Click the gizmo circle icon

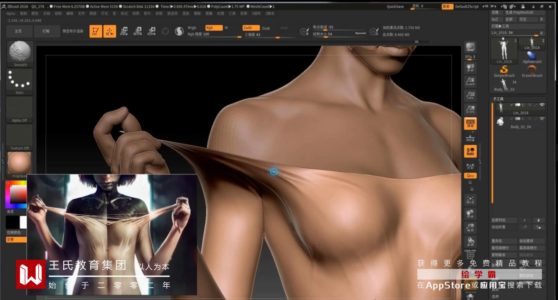click(x=165, y=31)
